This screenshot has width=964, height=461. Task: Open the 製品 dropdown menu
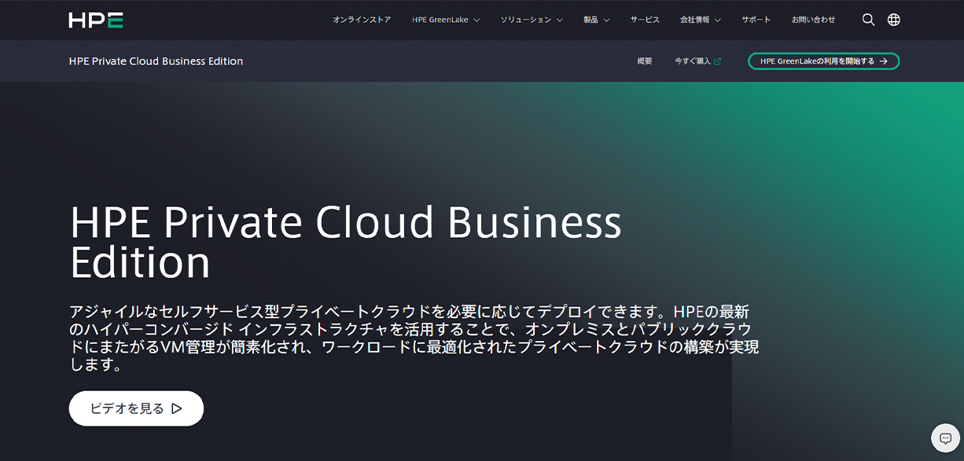pyautogui.click(x=596, y=20)
